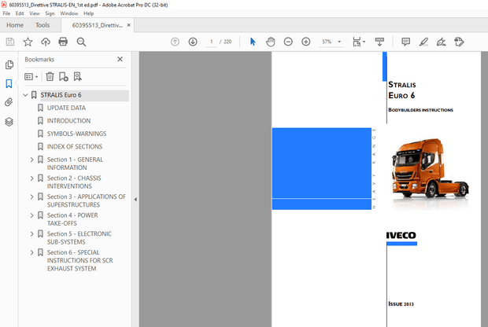
Task: Click the Save file icon
Action: (10, 42)
